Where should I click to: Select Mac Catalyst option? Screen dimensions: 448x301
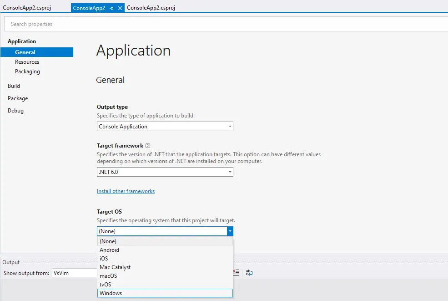115,267
